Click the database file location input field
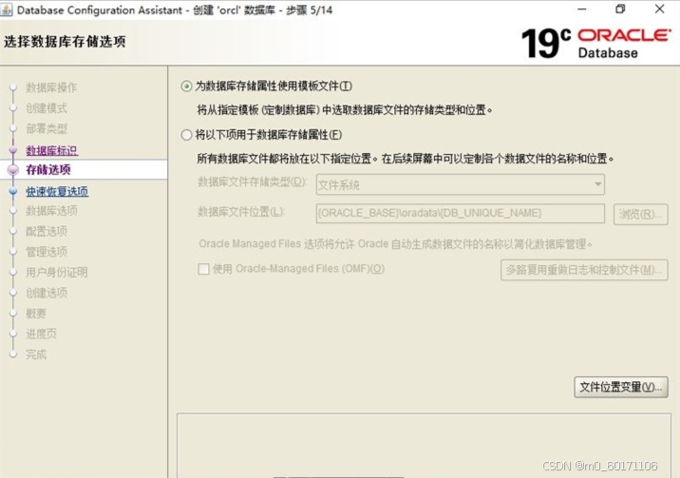The image size is (680, 478). click(460, 213)
